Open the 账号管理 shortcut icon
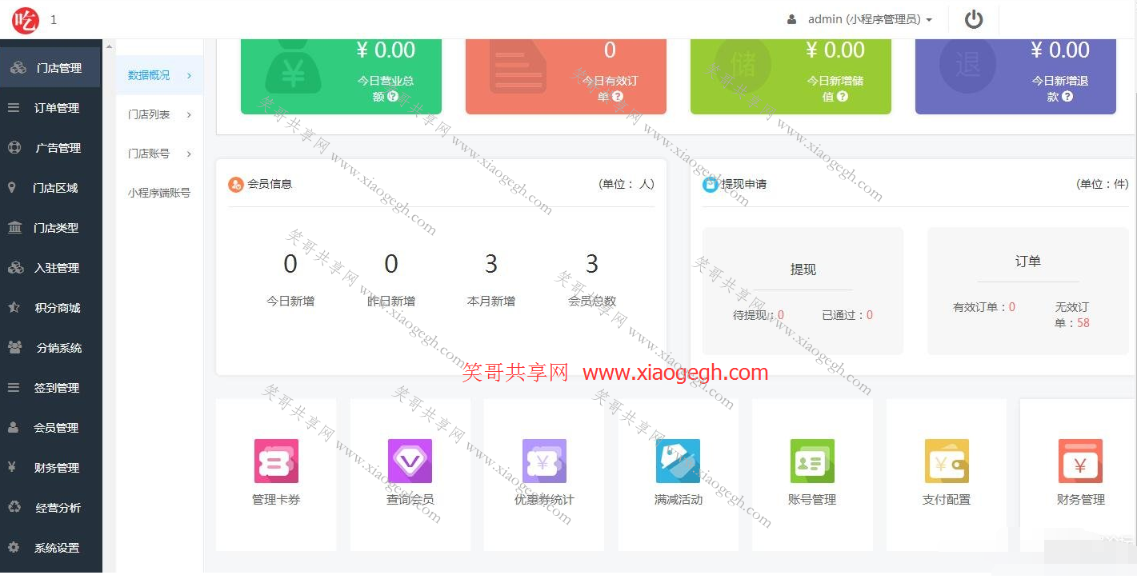Viewport: 1137px width, 587px height. point(812,461)
